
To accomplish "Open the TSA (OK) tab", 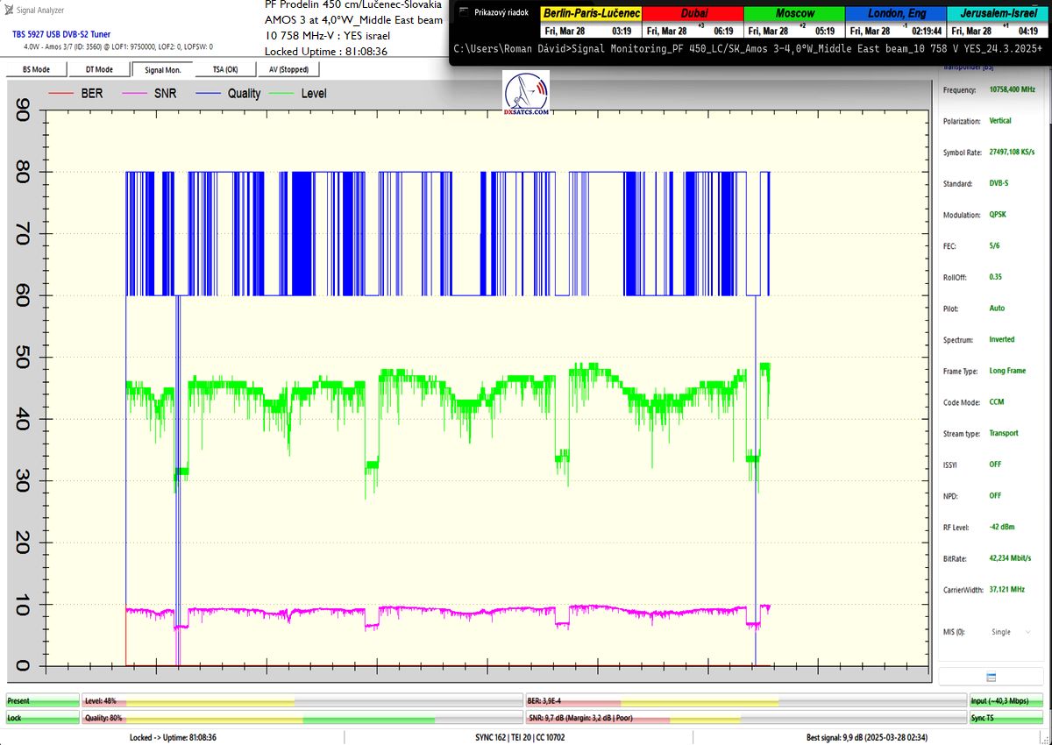I will coord(224,69).
